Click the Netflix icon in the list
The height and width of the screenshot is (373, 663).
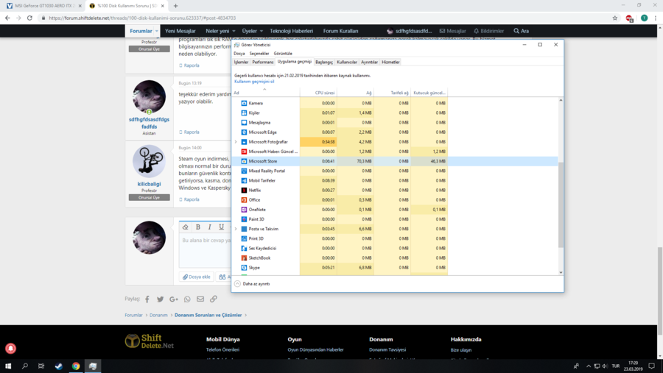244,191
